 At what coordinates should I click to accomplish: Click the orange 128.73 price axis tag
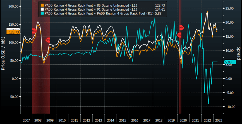(x=13, y=32)
